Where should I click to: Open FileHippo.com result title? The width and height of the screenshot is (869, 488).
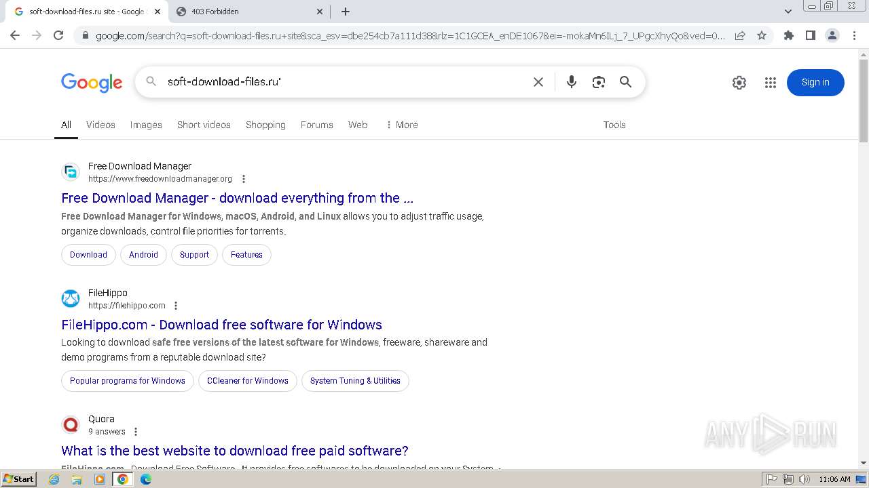tap(221, 325)
